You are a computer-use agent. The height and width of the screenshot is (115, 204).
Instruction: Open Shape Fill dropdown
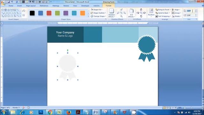(97, 10)
